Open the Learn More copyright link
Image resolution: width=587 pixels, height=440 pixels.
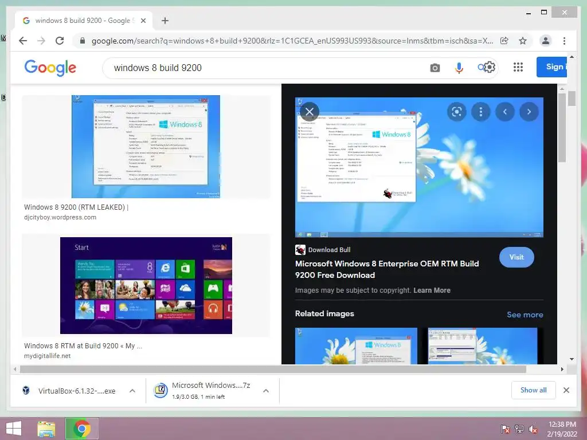432,290
